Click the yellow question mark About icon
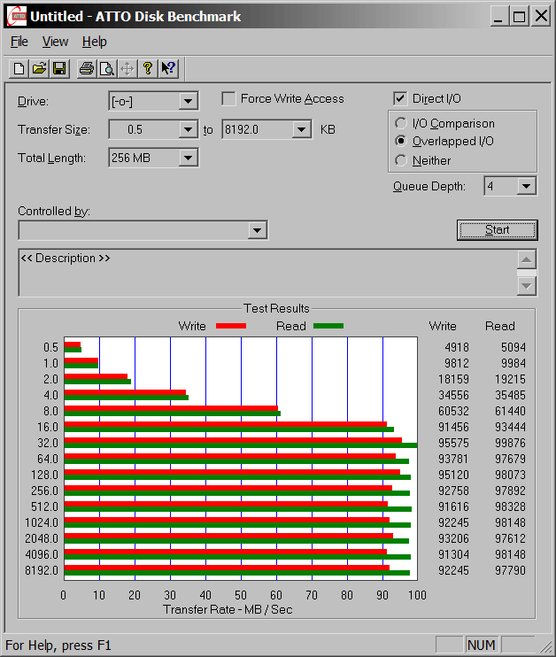556x657 pixels. tap(148, 68)
